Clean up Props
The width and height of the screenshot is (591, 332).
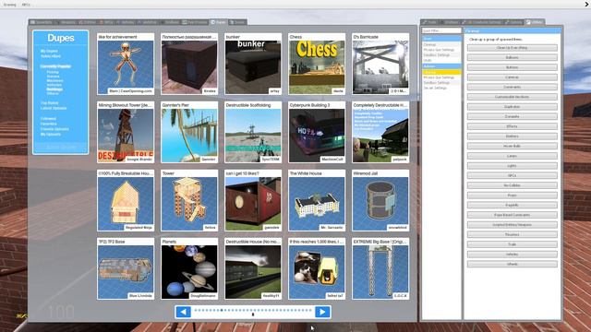(513, 196)
